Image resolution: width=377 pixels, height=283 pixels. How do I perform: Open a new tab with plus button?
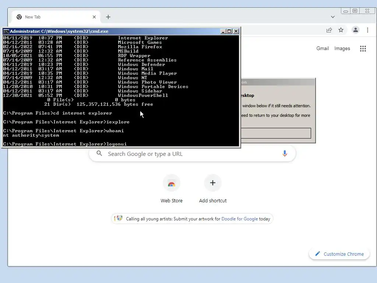click(108, 17)
